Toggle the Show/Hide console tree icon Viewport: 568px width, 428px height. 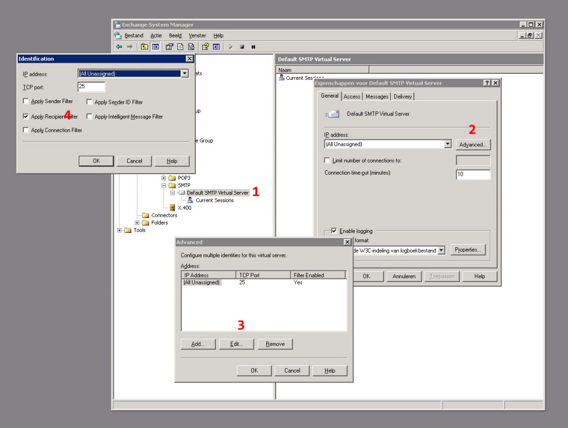(155, 47)
